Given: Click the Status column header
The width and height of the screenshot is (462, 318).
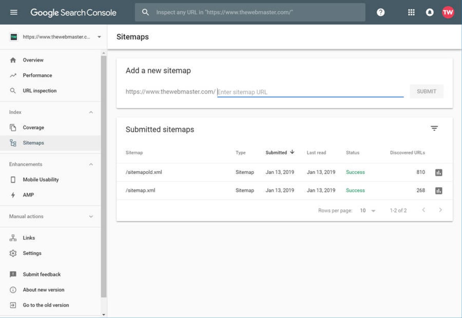Looking at the screenshot, I should [353, 153].
